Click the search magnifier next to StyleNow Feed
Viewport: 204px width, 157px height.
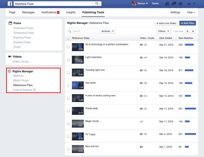point(97,4)
